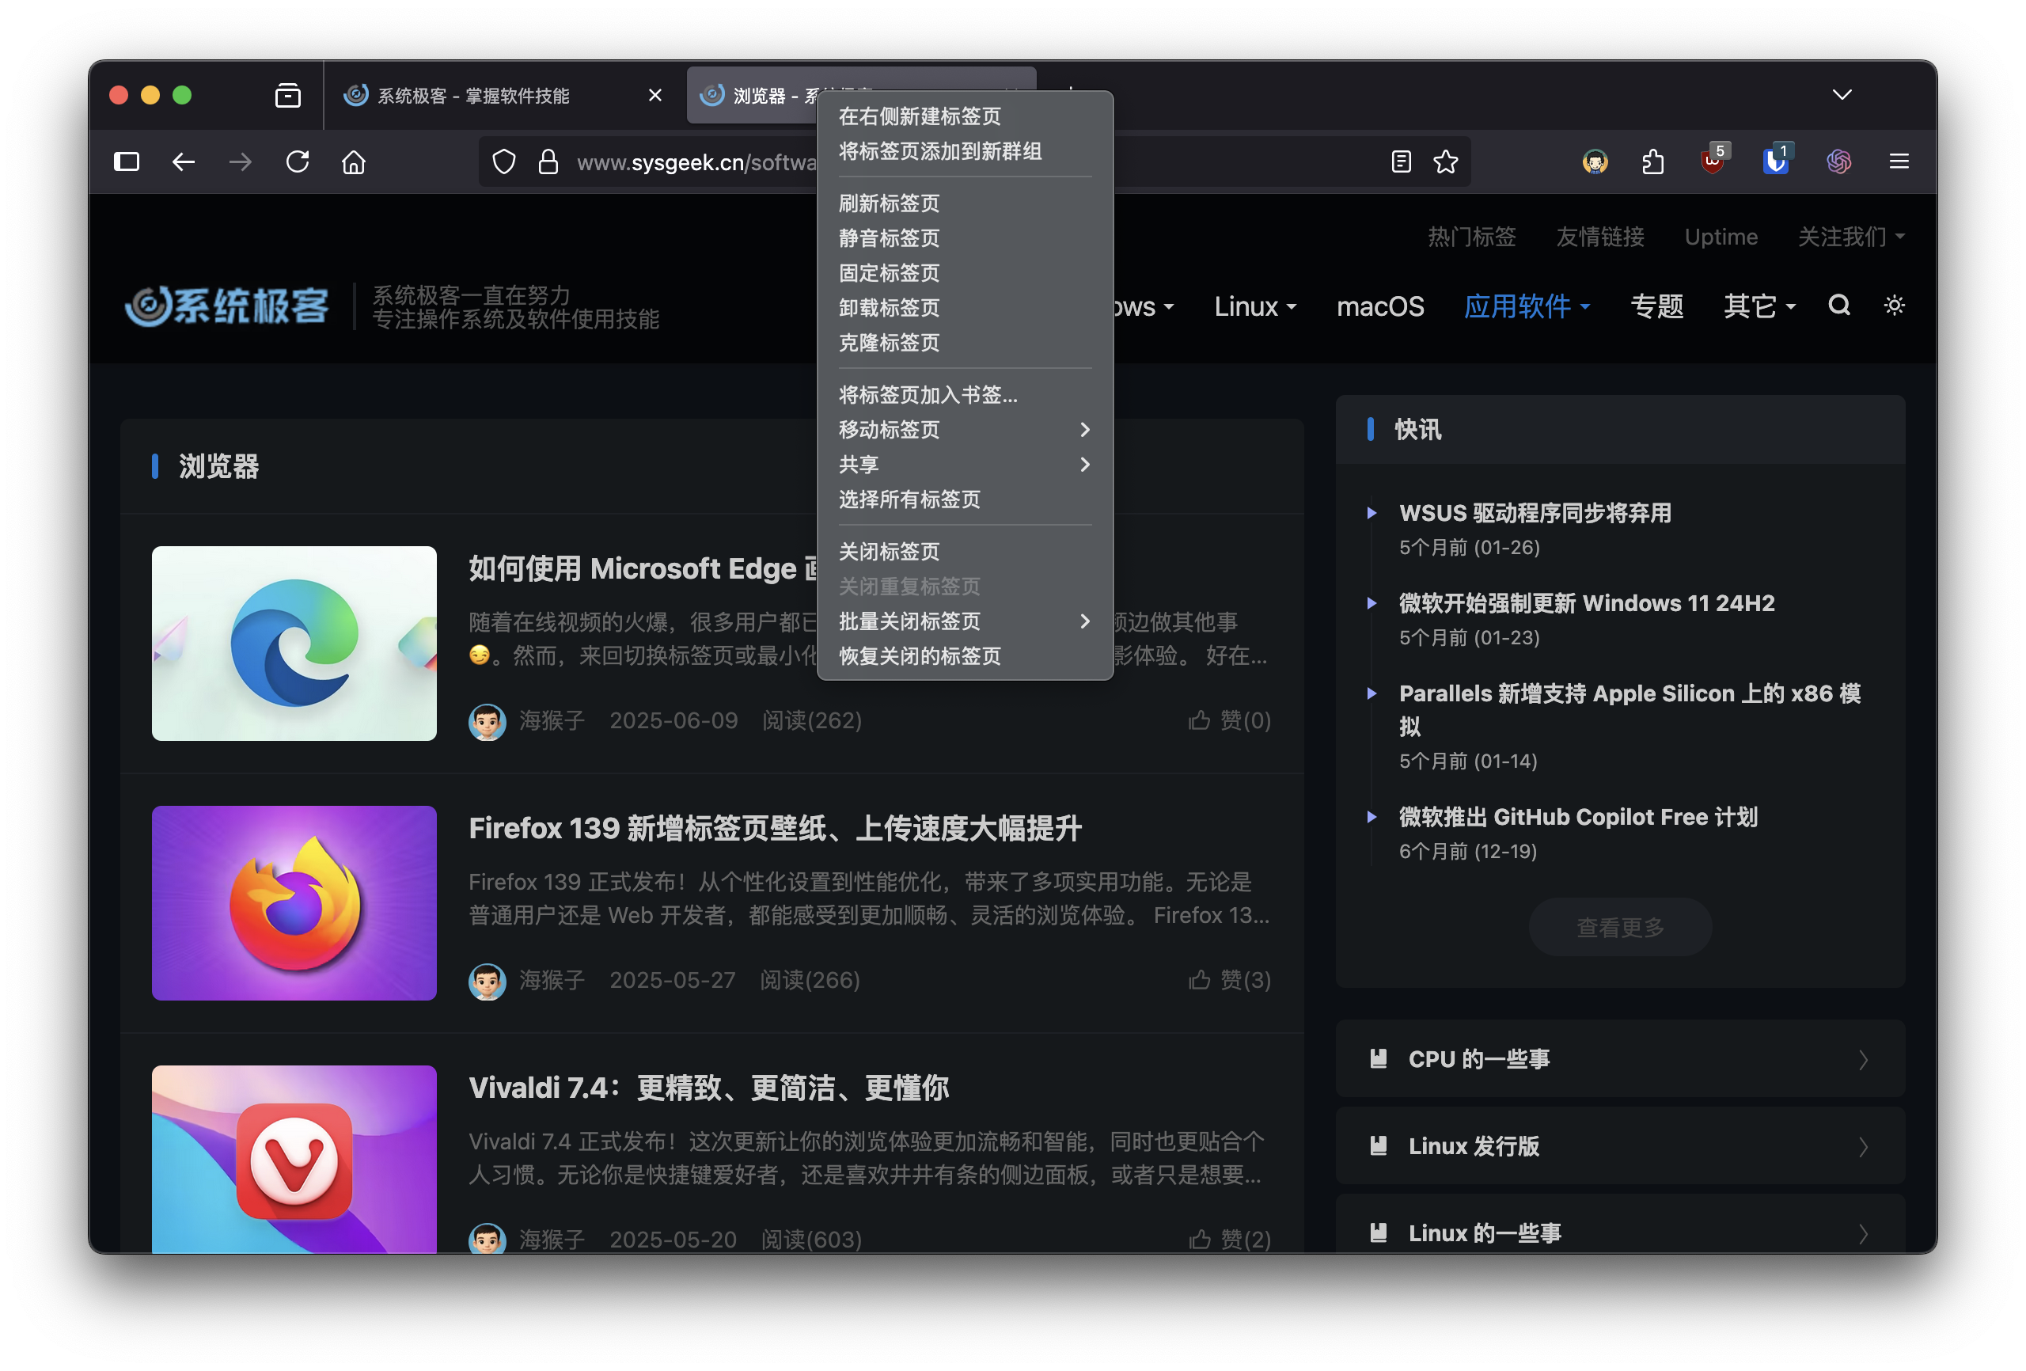Expand the Linux 发行版 topic row
Image resolution: width=2026 pixels, height=1371 pixels.
pyautogui.click(x=1620, y=1146)
